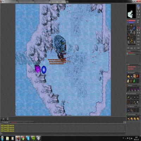Screen dimensions: 141x141
Task: Click the Help button
Action: click(139, 45)
